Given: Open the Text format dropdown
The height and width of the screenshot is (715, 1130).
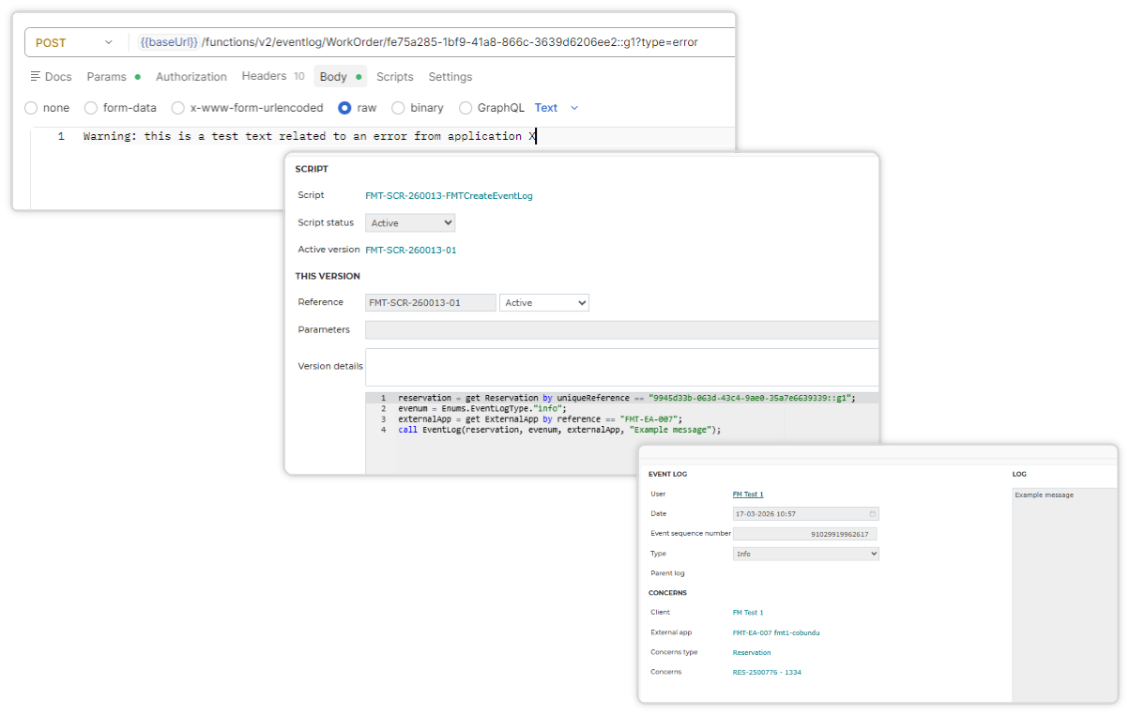Looking at the screenshot, I should click(557, 108).
